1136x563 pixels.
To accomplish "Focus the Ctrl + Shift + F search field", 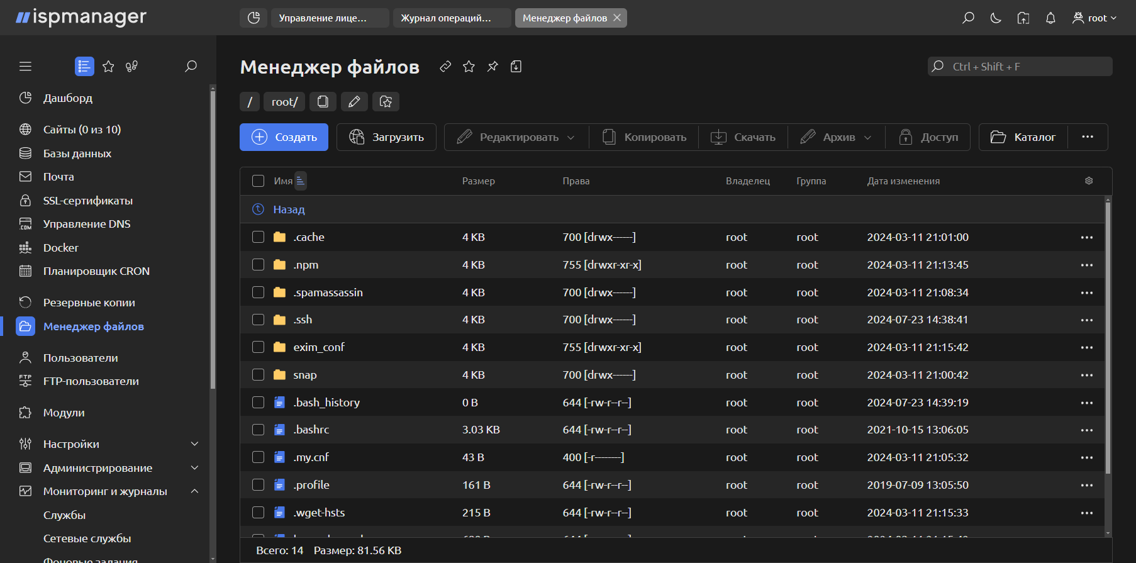I will point(1020,66).
